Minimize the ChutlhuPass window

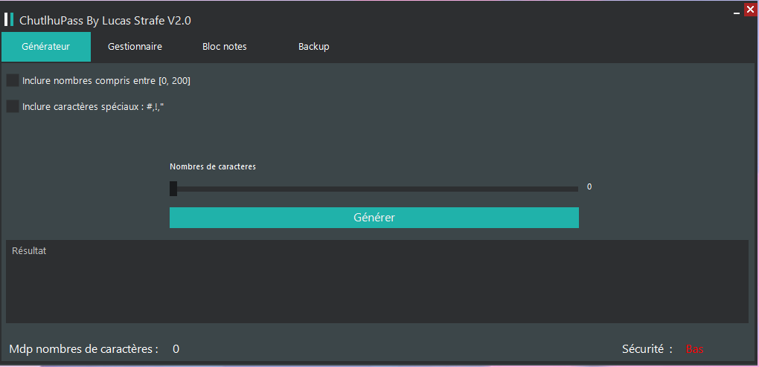coord(736,10)
